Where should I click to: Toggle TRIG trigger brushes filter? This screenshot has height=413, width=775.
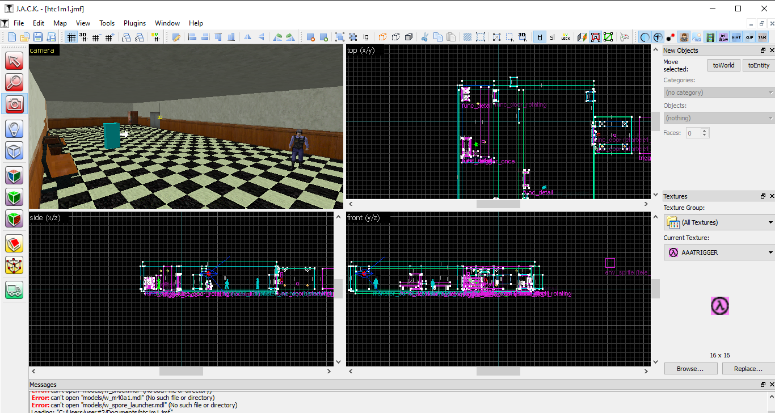(x=763, y=37)
